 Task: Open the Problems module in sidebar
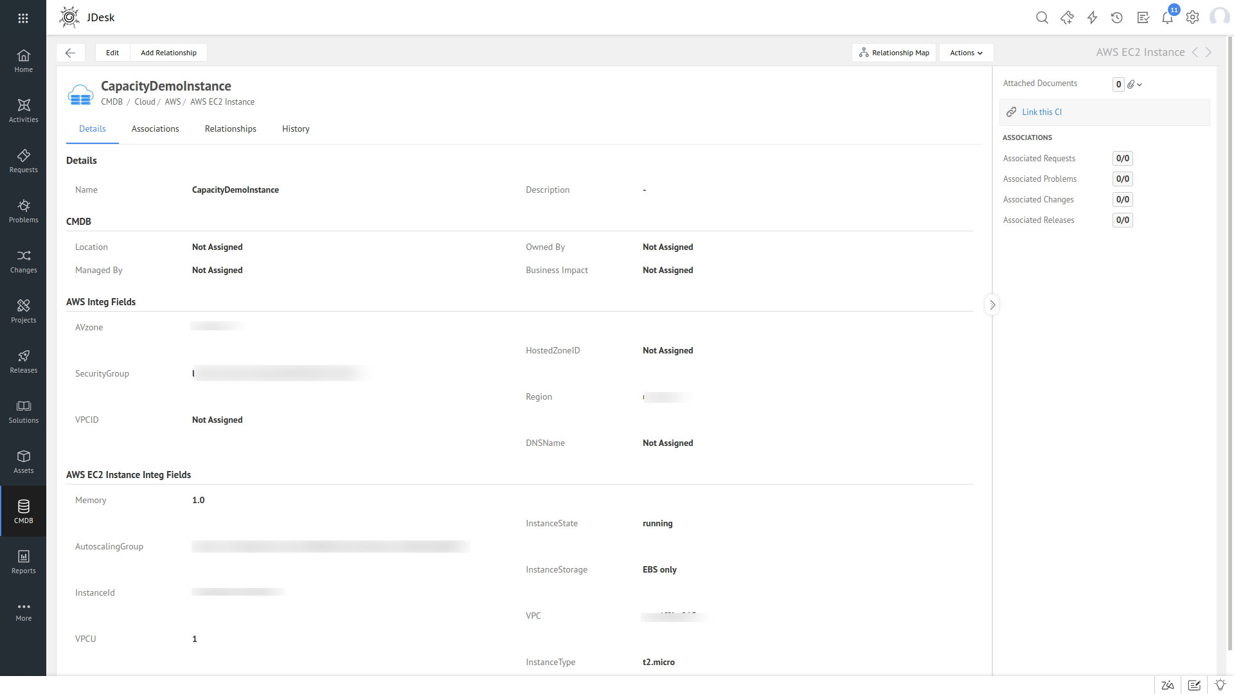point(23,211)
